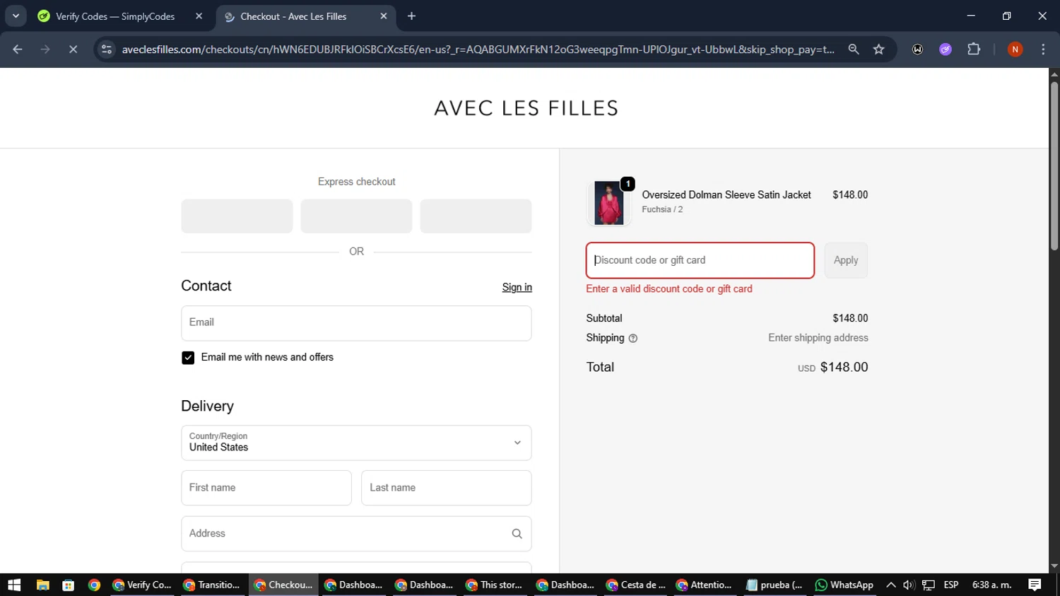
Task: Click the middle express checkout button
Action: click(x=356, y=216)
